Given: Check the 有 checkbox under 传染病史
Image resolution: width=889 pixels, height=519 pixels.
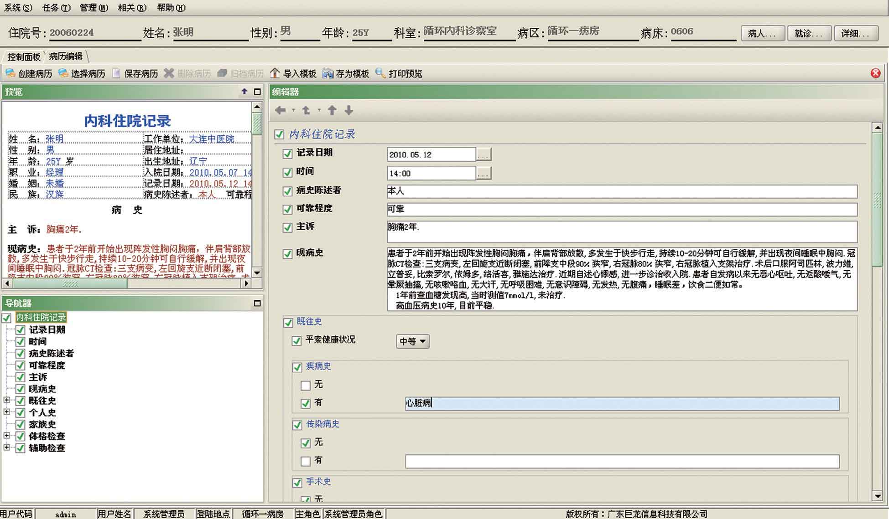Looking at the screenshot, I should [306, 461].
